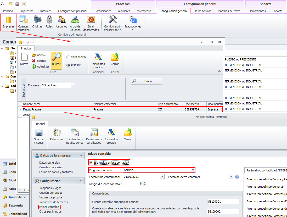287x217 pixels.
Task: Click the Traducciones icon
Action: pyautogui.click(x=133, y=22)
